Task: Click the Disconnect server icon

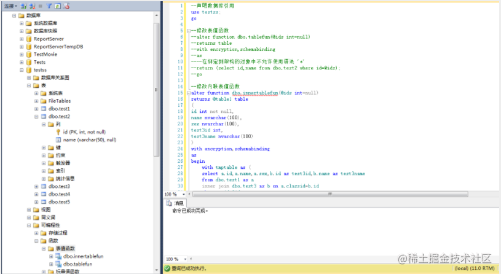Action: click(x=32, y=6)
